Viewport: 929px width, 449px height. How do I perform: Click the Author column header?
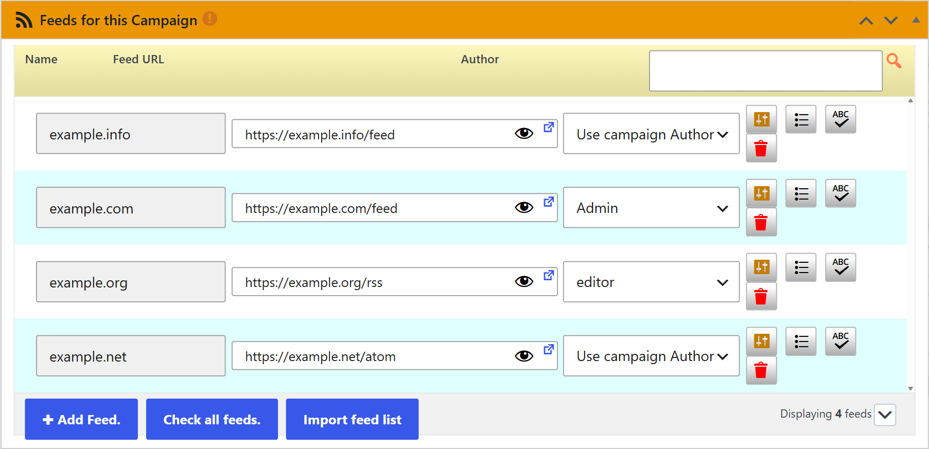[480, 59]
